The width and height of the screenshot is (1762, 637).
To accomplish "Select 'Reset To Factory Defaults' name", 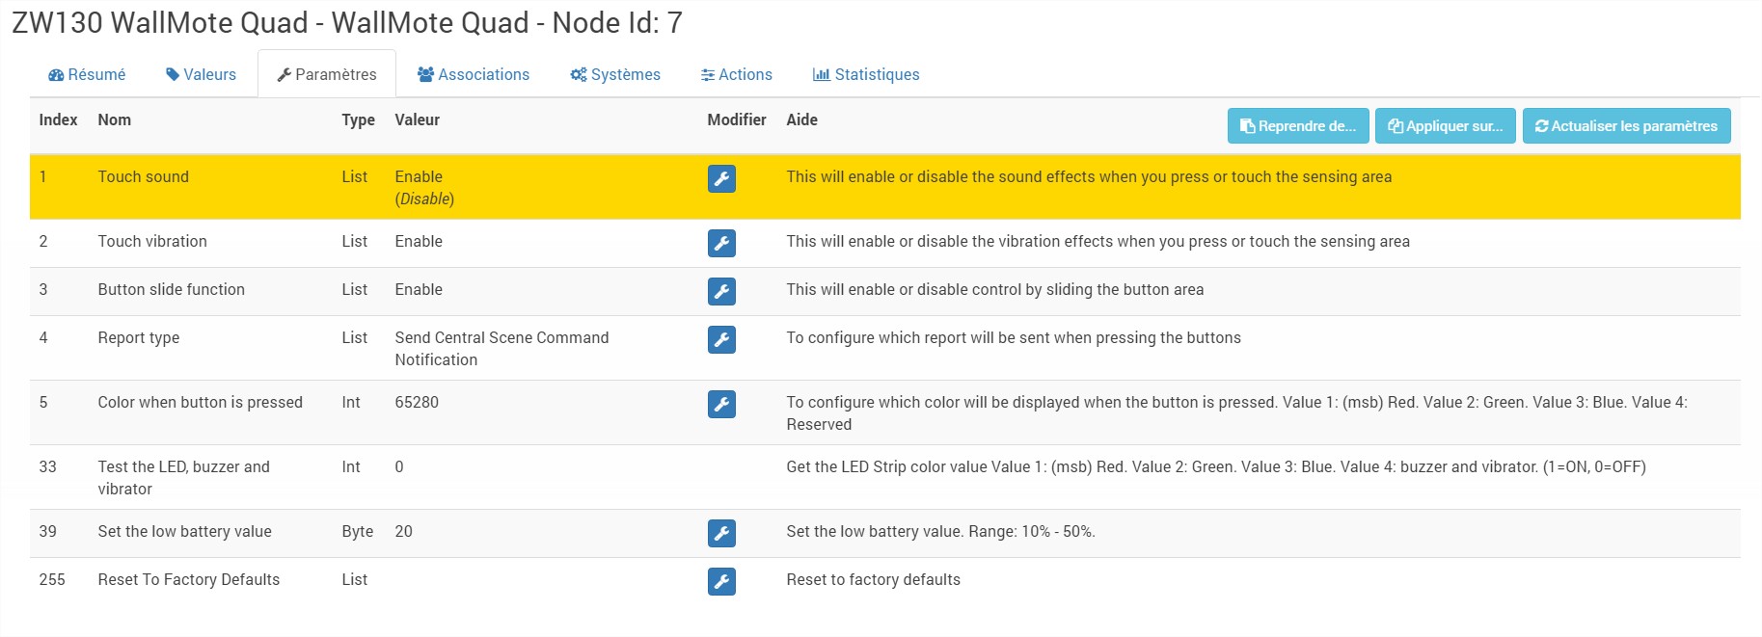I will point(188,579).
